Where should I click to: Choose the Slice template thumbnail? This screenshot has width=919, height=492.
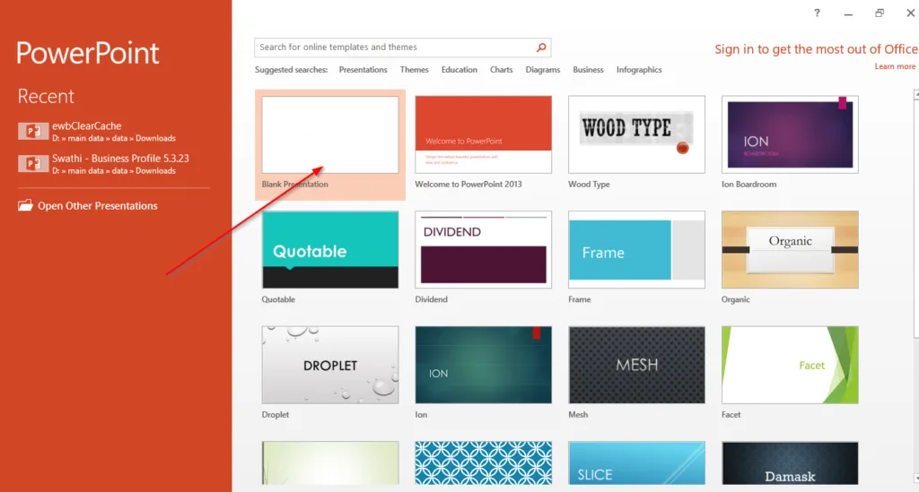(x=636, y=463)
